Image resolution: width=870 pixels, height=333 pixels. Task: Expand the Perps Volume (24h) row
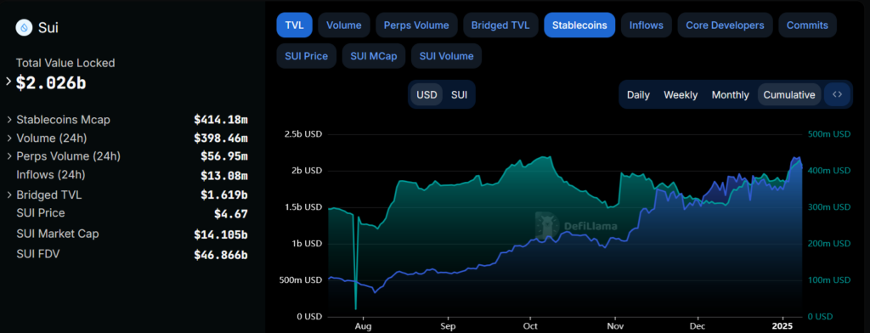coord(9,156)
